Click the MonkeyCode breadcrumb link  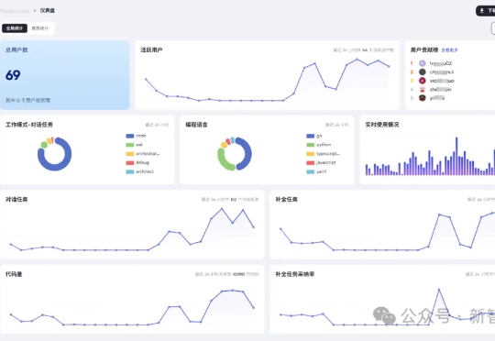(15, 11)
